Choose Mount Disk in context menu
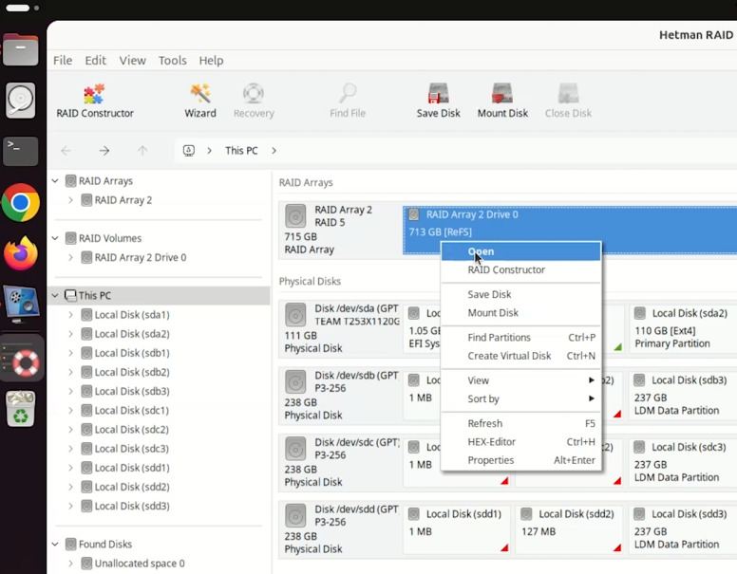This screenshot has height=574, width=737. [520, 312]
